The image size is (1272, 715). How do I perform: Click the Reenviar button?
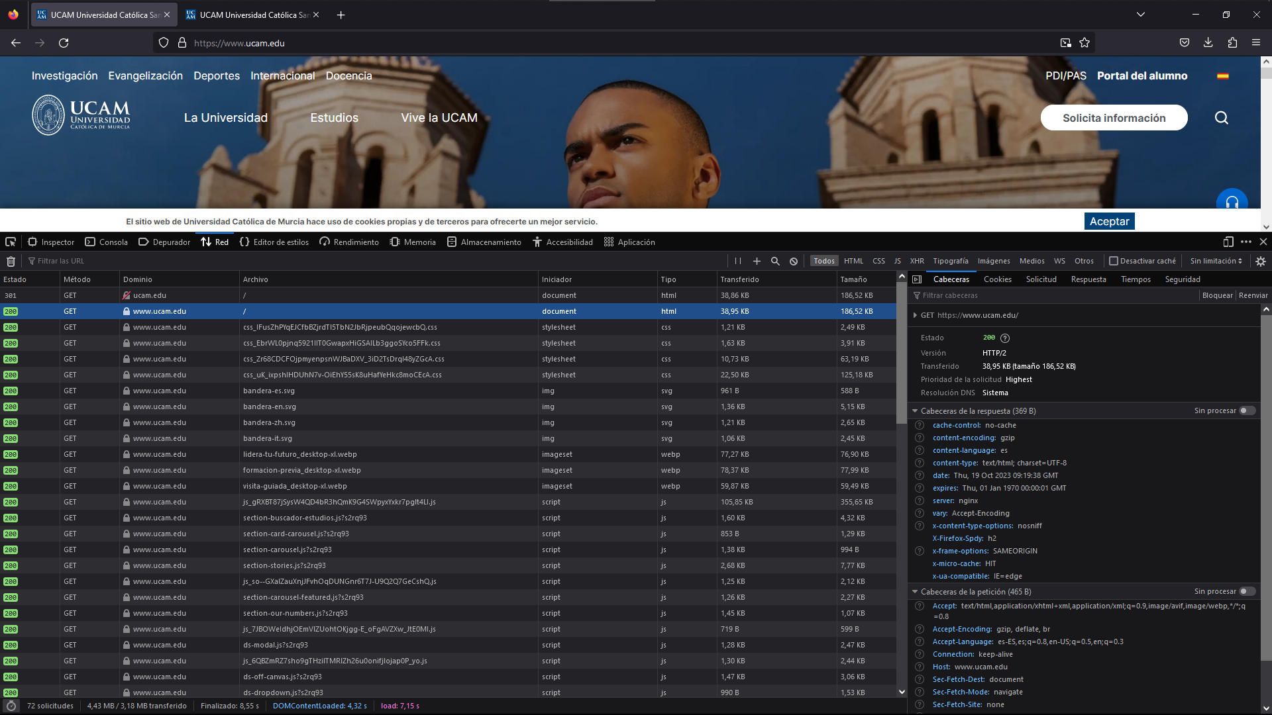click(1253, 296)
